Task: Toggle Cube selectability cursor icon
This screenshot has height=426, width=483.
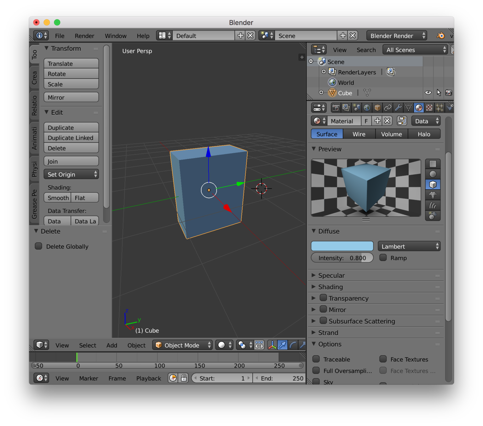Action: pyautogui.click(x=439, y=93)
